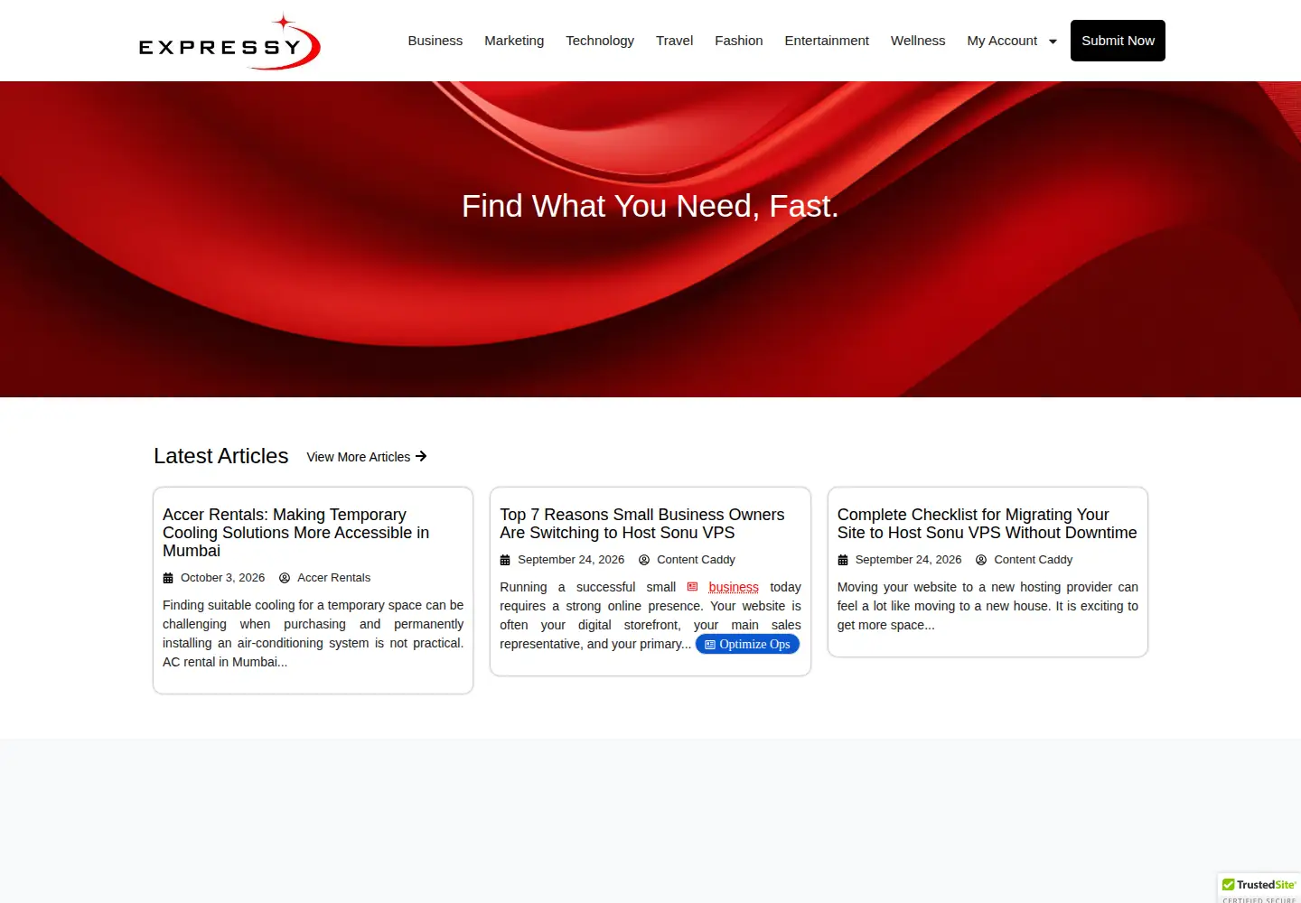Click the small red icon before 'business'
This screenshot has height=903, width=1301.
point(693,587)
